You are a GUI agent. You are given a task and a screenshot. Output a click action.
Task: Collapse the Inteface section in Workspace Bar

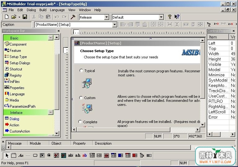click(51, 112)
